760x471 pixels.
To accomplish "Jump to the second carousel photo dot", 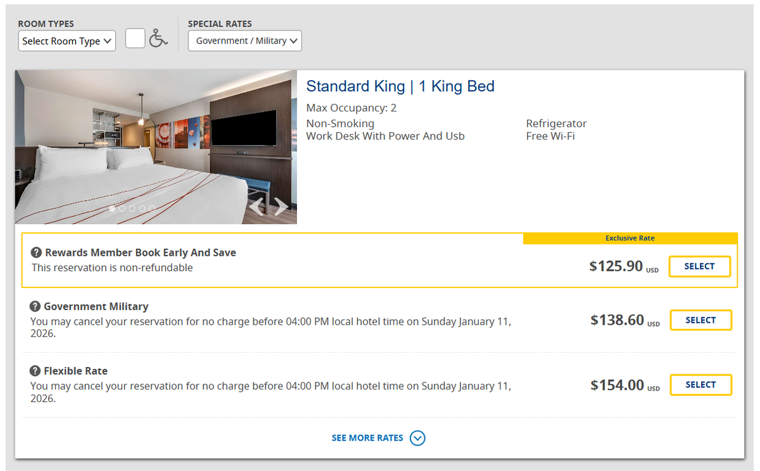I will [122, 208].
